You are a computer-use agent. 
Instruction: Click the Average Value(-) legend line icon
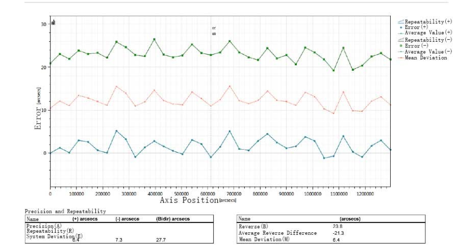point(400,51)
